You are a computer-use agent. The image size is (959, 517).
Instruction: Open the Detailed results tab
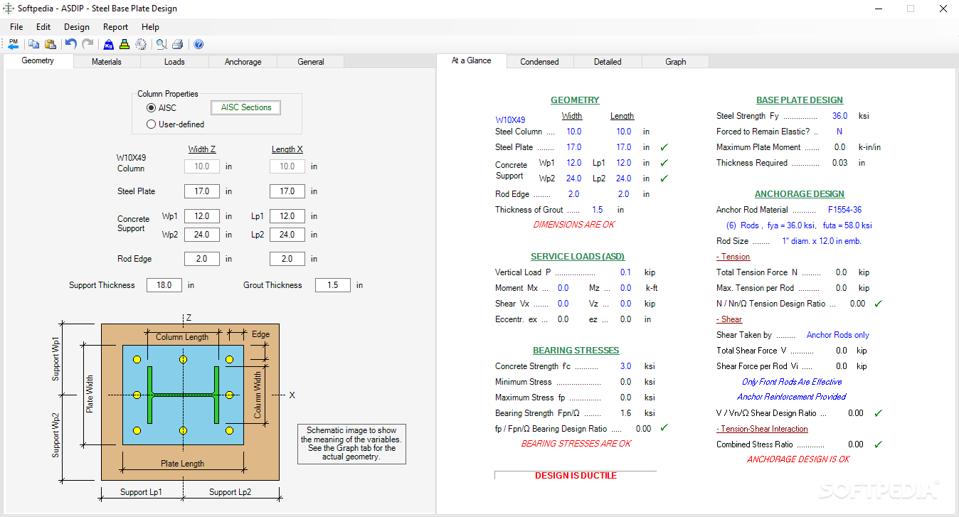click(608, 62)
